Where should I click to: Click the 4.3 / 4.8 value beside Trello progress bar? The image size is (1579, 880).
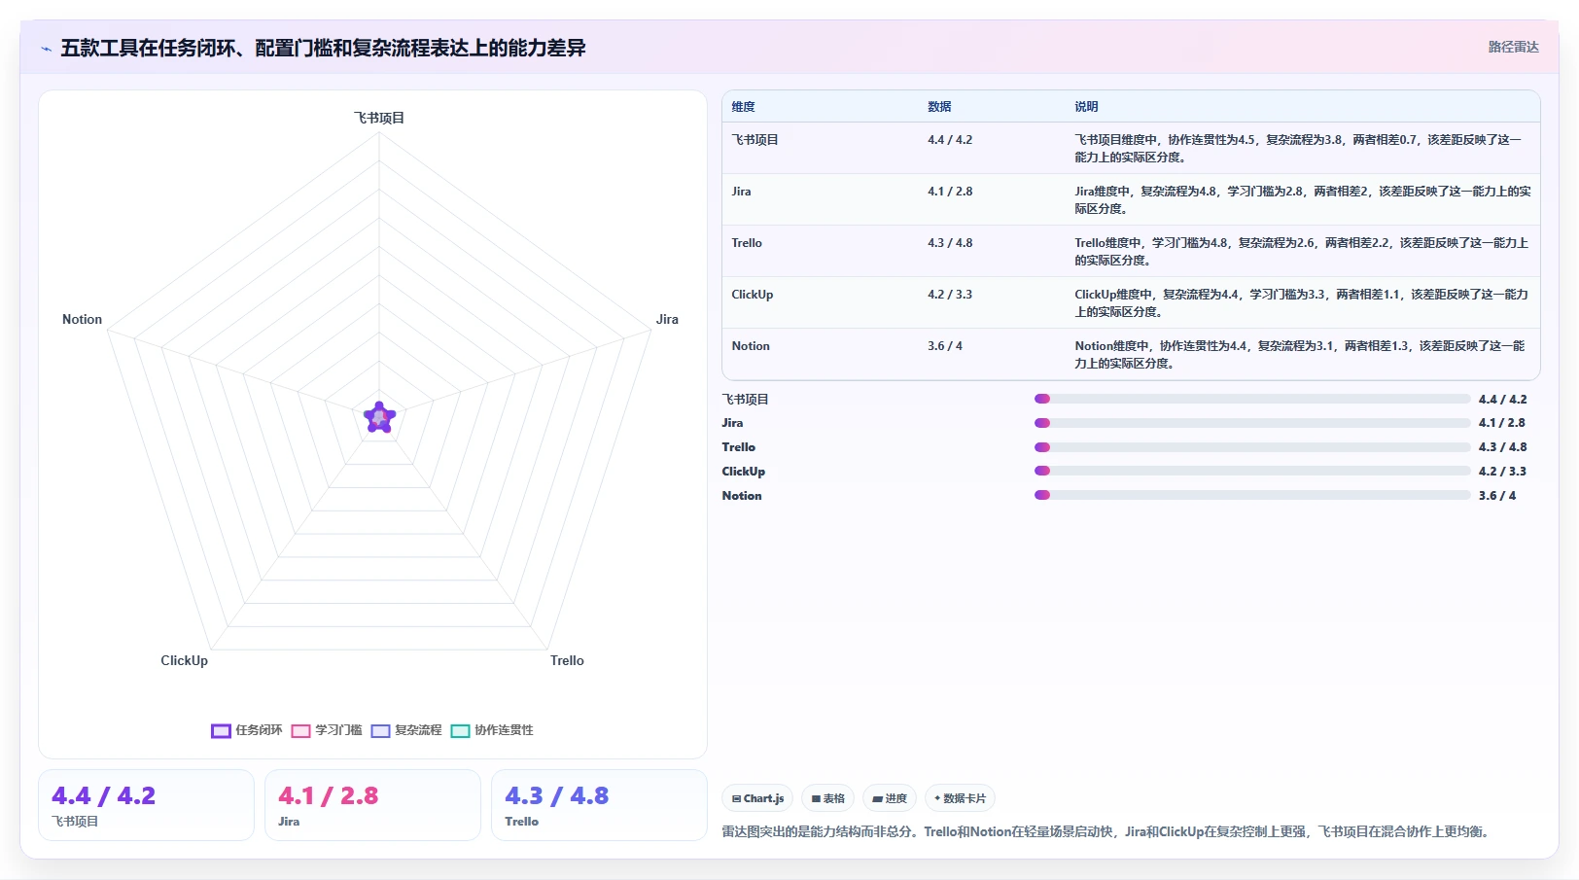pos(1502,447)
